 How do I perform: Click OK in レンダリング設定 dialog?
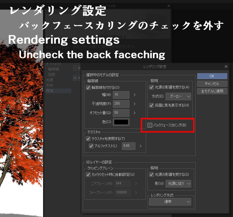[212, 76]
